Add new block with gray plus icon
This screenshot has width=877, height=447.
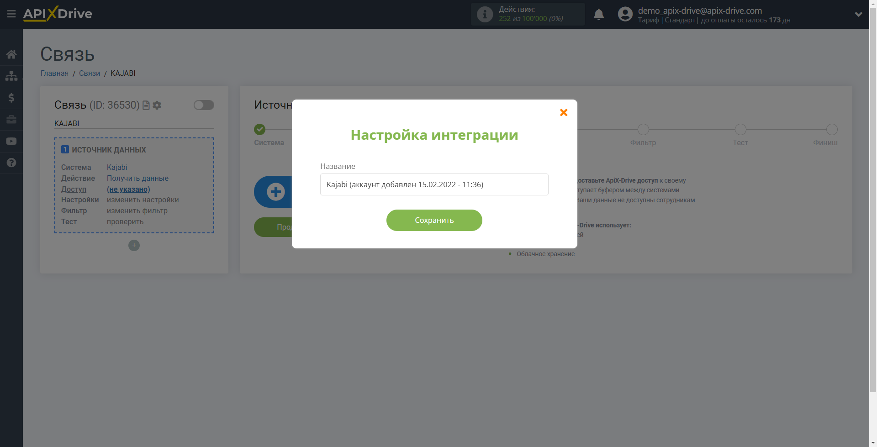point(134,246)
